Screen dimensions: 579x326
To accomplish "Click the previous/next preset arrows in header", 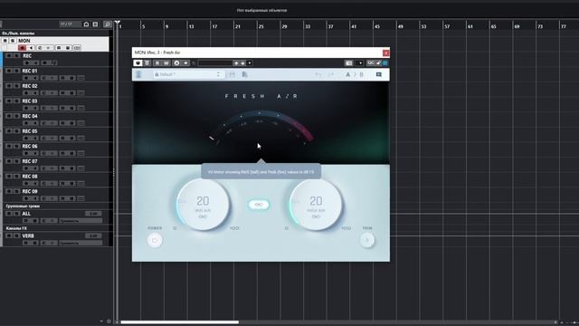I will click(239, 63).
